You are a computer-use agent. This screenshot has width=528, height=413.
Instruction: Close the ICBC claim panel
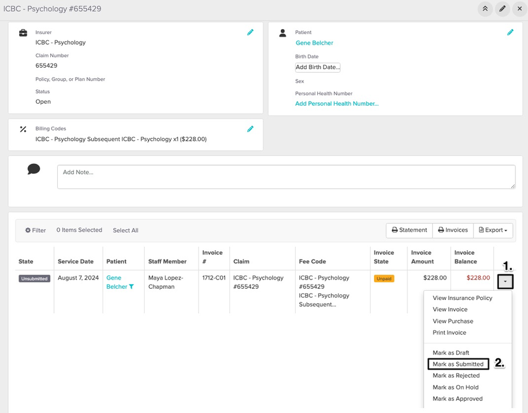click(519, 9)
